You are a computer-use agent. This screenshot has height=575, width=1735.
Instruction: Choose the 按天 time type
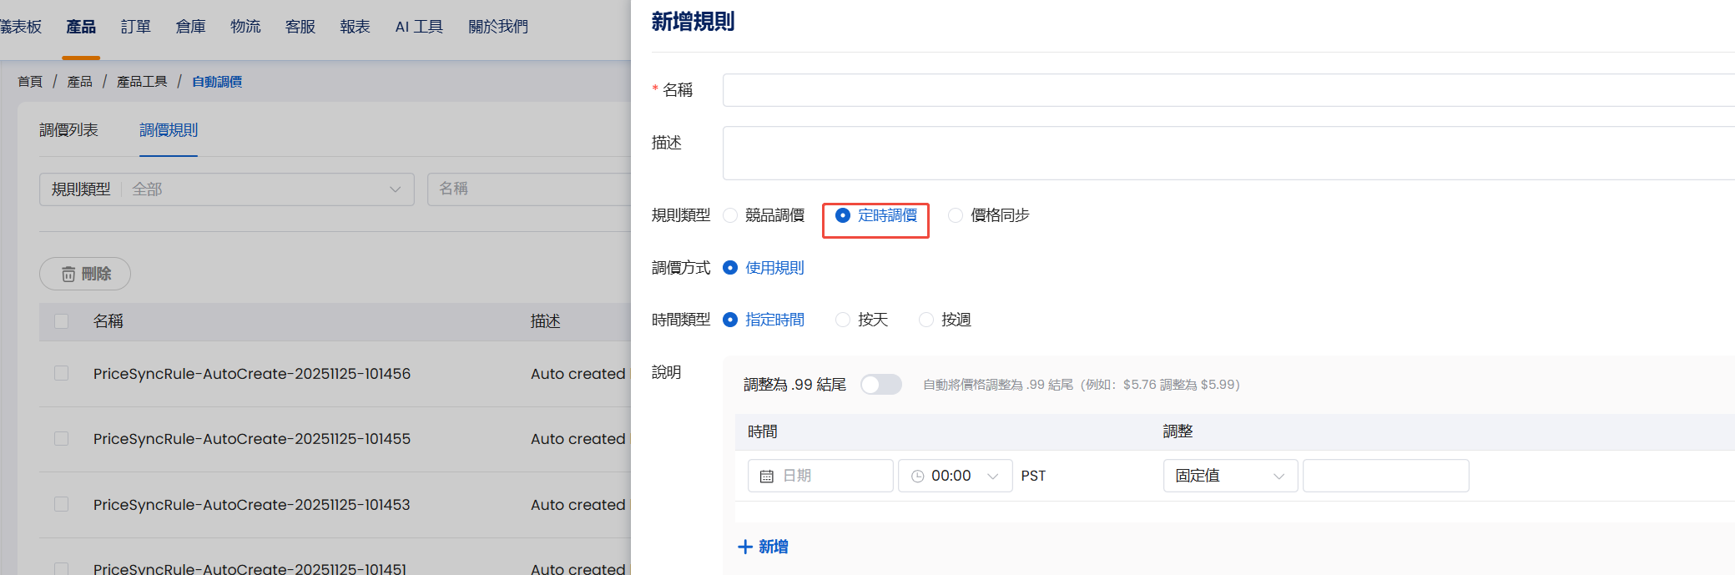pos(843,320)
